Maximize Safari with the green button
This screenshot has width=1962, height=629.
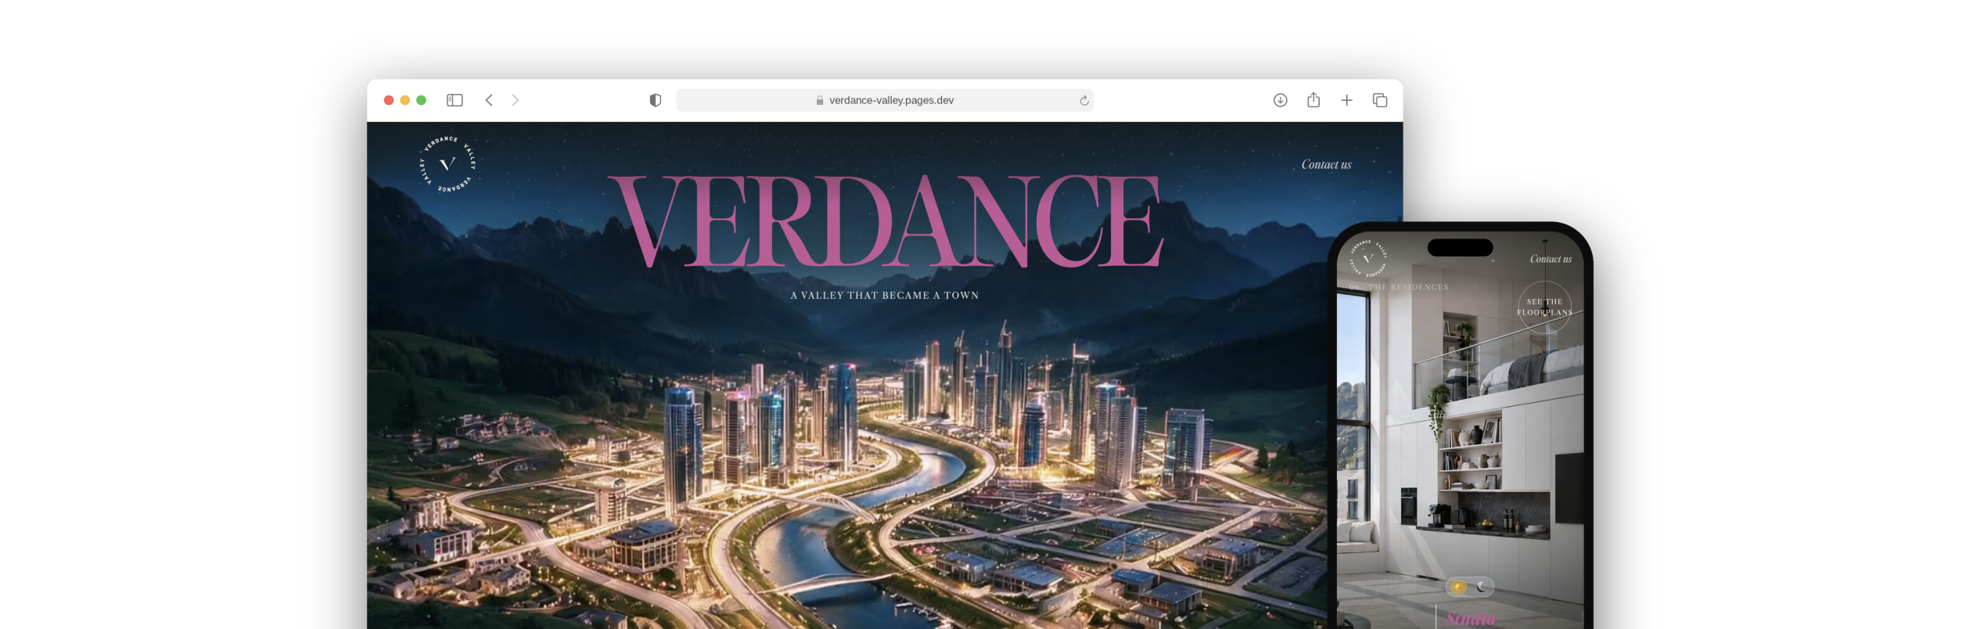pos(422,100)
